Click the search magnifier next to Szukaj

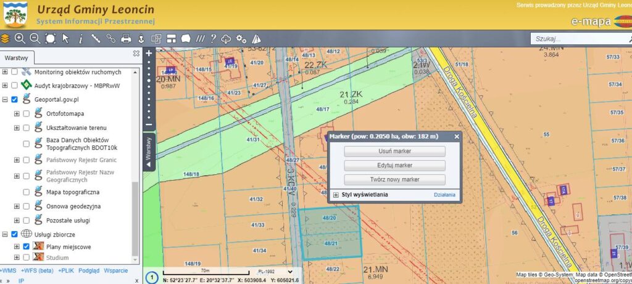pyautogui.click(x=630, y=39)
